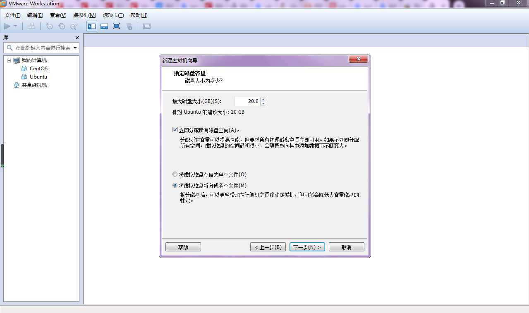Open the 编辑(E) menu
This screenshot has width=529, height=313.
(35, 15)
